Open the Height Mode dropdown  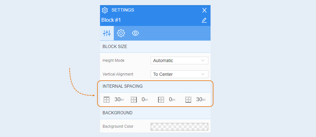[x=179, y=60]
